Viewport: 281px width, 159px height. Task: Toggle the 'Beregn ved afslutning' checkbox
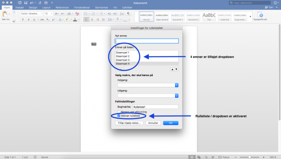119,112
